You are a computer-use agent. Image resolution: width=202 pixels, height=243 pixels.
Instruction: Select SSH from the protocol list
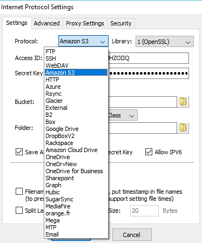[76, 58]
